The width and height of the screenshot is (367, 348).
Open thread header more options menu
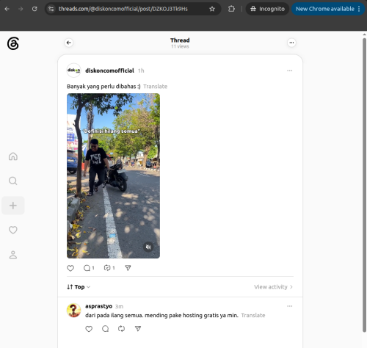291,43
